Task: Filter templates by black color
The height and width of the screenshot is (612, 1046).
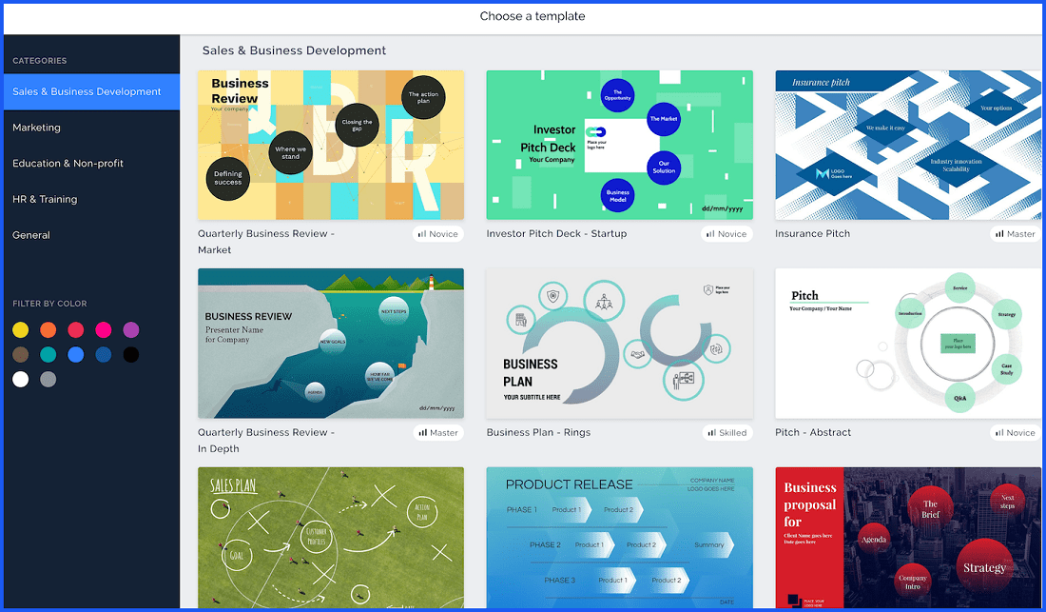Action: click(131, 354)
